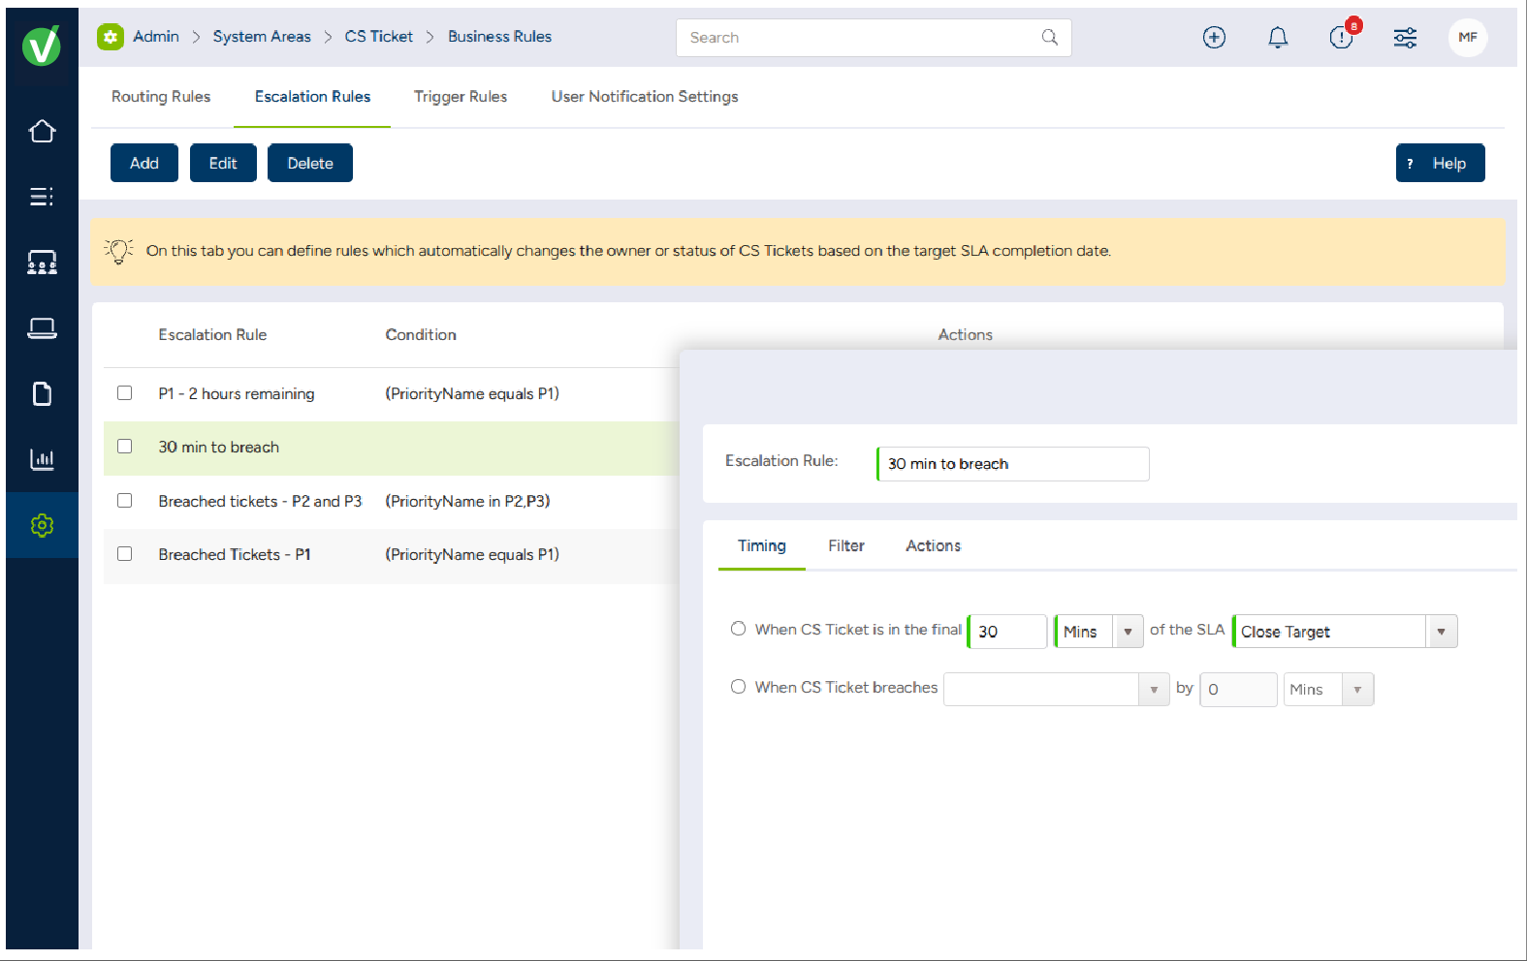Screen dimensions: 1527x961
Task: Open User Notification Settings tab
Action: pyautogui.click(x=645, y=97)
